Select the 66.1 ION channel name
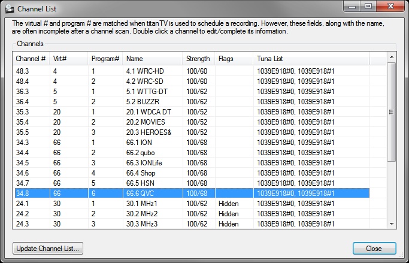The width and height of the screenshot is (409, 263). (139, 143)
